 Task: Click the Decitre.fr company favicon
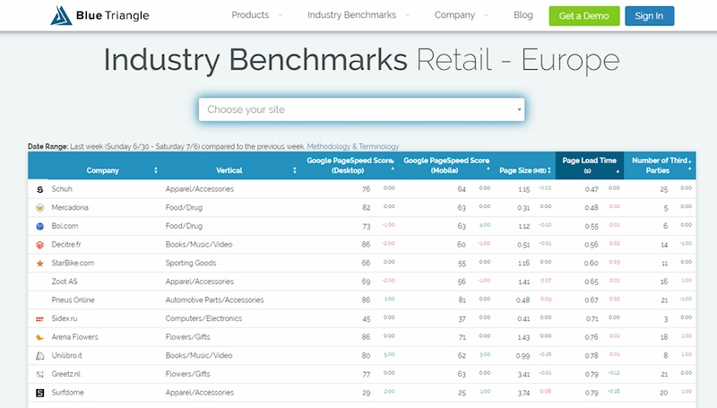[39, 245]
